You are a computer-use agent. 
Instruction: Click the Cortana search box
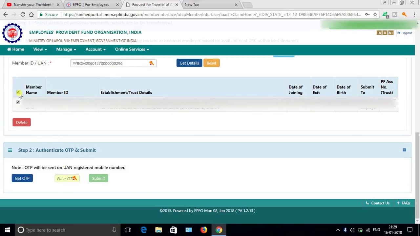click(67, 230)
